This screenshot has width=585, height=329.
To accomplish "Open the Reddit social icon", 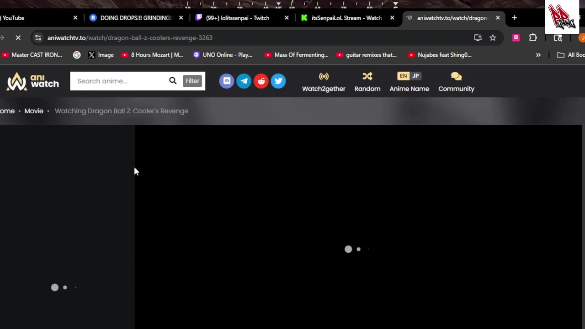I will click(261, 81).
